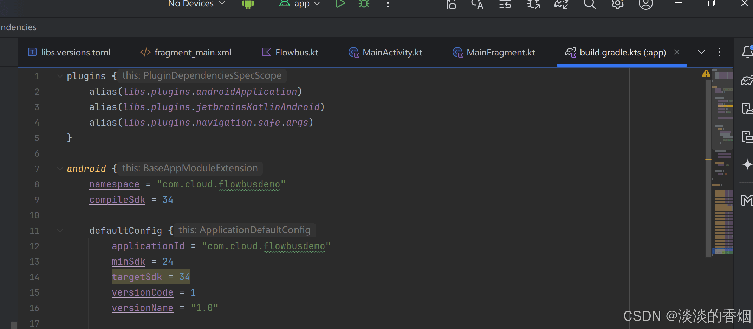Open the Gemini sparkle sidebar icon

[x=747, y=164]
